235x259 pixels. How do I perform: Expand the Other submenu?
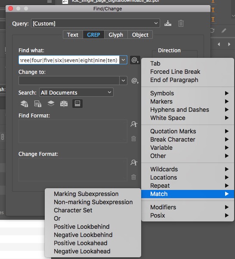[188, 156]
